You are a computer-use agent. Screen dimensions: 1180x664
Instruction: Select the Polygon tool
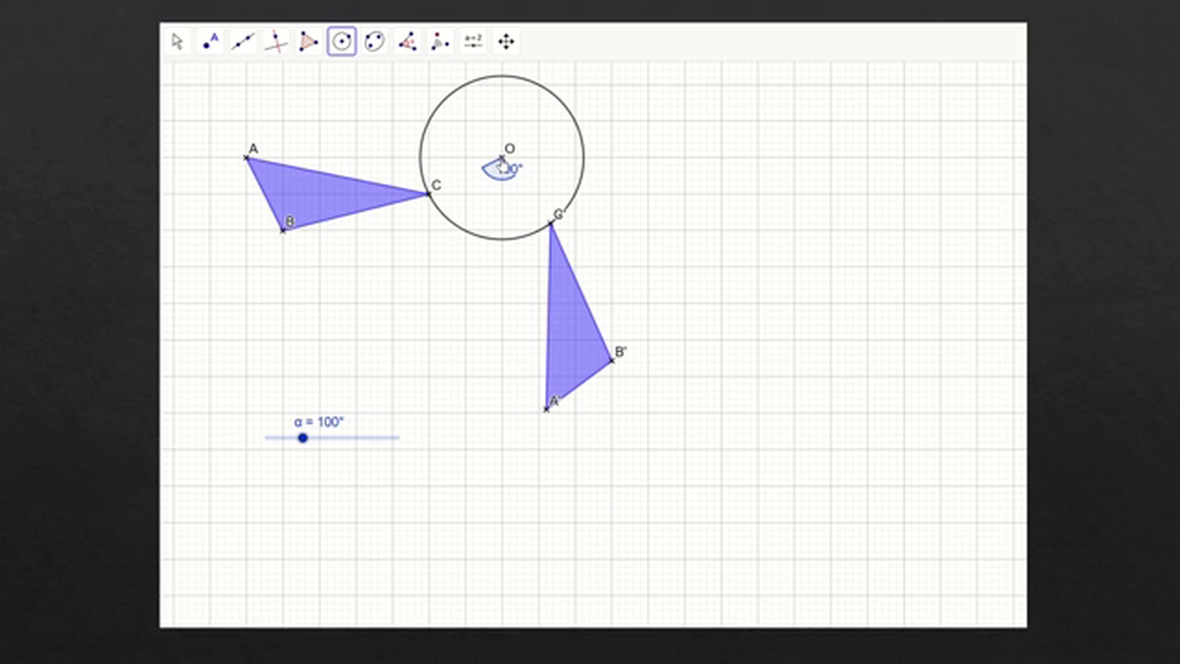pos(309,41)
